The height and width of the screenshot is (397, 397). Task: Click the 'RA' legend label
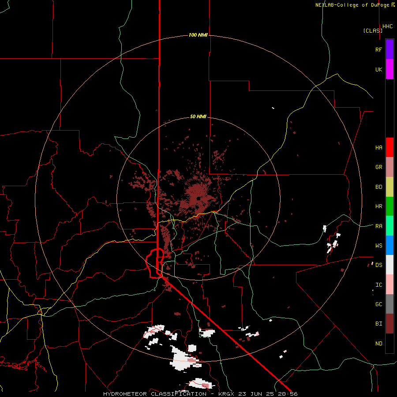pyautogui.click(x=379, y=226)
